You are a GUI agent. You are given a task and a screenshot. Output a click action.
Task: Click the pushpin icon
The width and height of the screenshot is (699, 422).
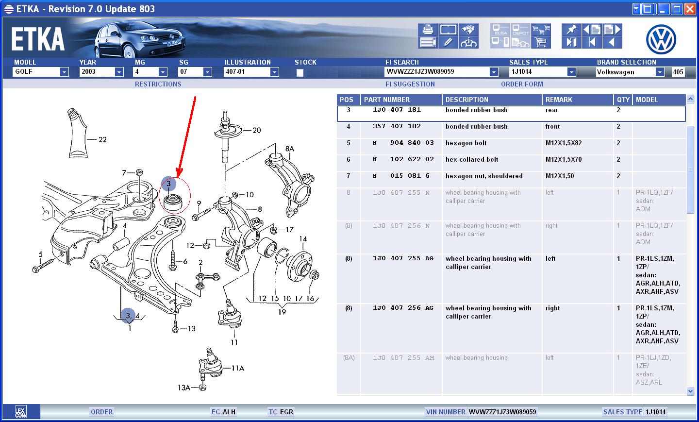[571, 30]
